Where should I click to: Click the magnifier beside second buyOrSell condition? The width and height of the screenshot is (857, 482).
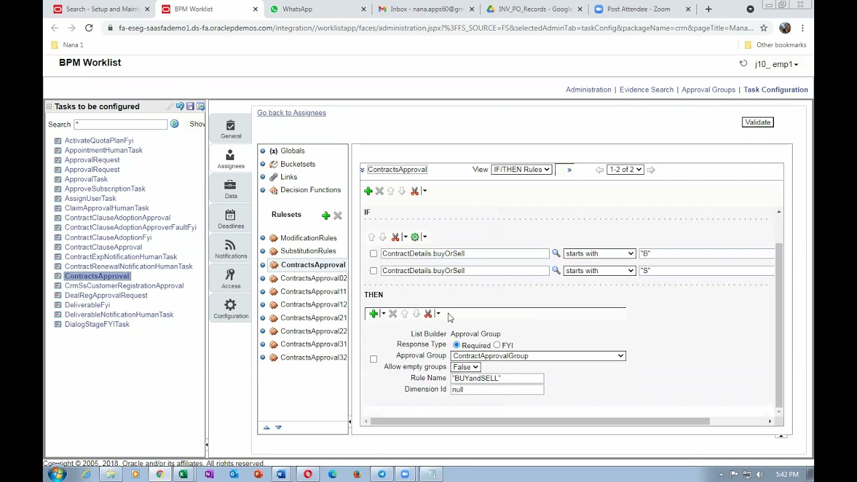coord(556,270)
